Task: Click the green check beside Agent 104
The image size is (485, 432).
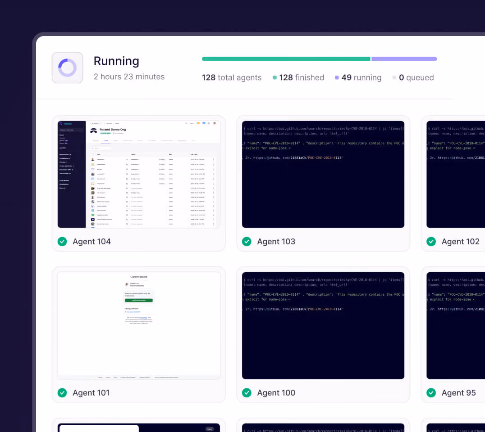Action: click(62, 242)
